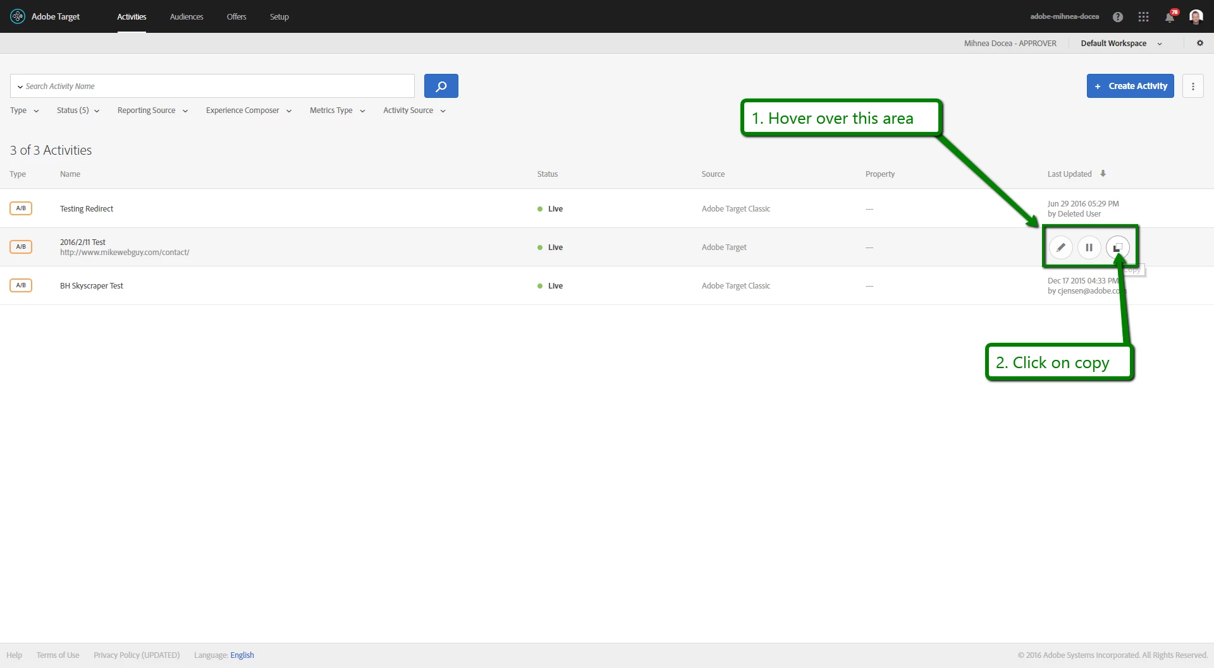This screenshot has height=668, width=1214.
Task: Click Adobe Target Classic source of Testing Redirect
Action: [x=736, y=209]
